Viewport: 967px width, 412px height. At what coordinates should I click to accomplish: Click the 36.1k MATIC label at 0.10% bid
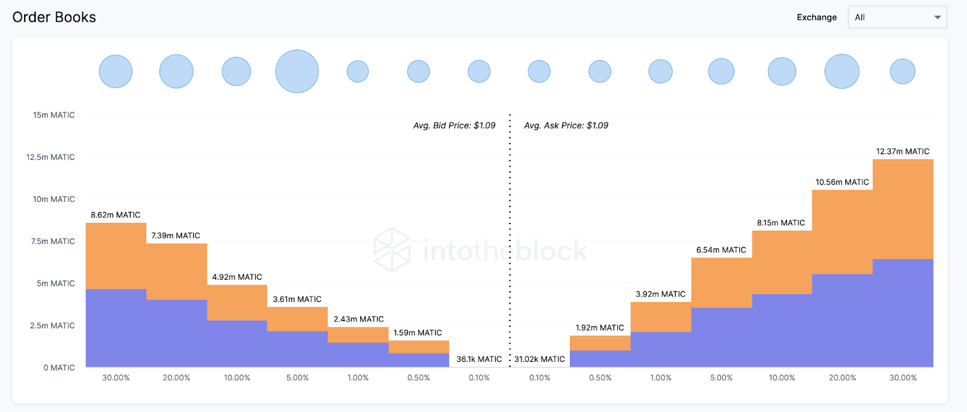(x=479, y=359)
